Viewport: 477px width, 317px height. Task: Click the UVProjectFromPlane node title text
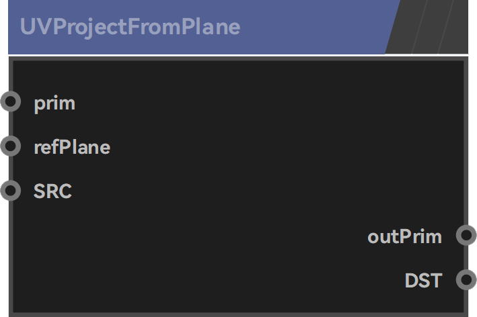pos(131,27)
